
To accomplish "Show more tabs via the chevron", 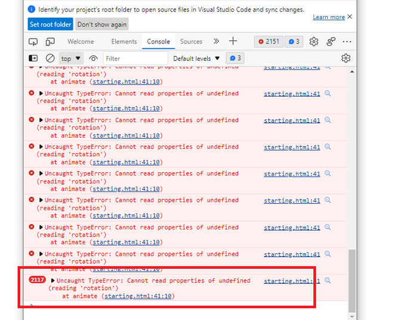I will 216,41.
